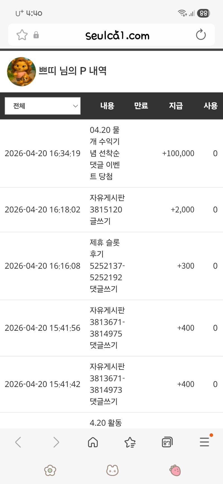Open the bookmarks list icon
The image size is (223, 484).
[130, 442]
